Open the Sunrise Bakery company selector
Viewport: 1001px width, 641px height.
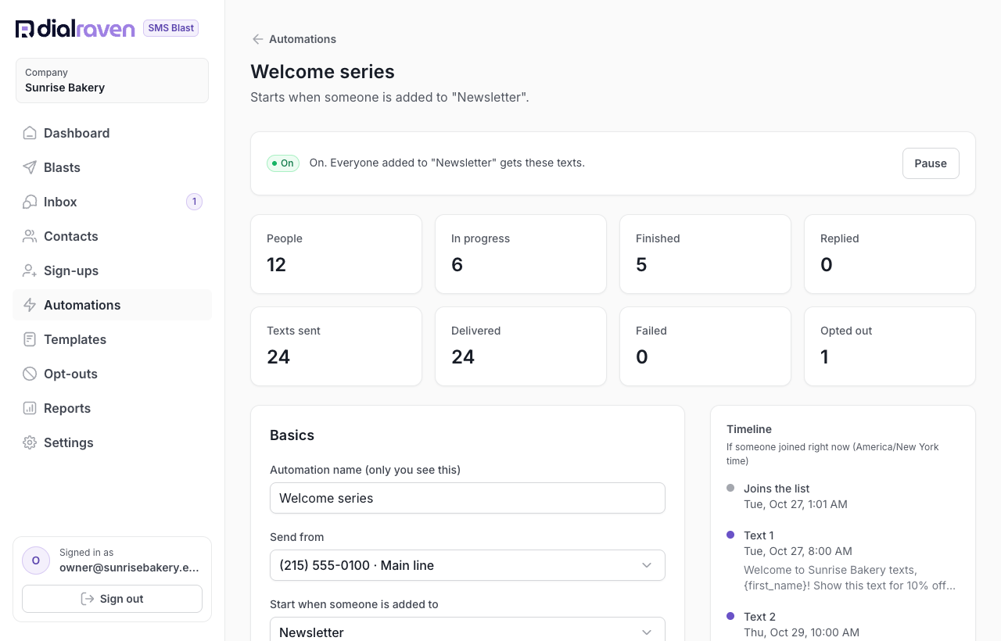pos(112,81)
